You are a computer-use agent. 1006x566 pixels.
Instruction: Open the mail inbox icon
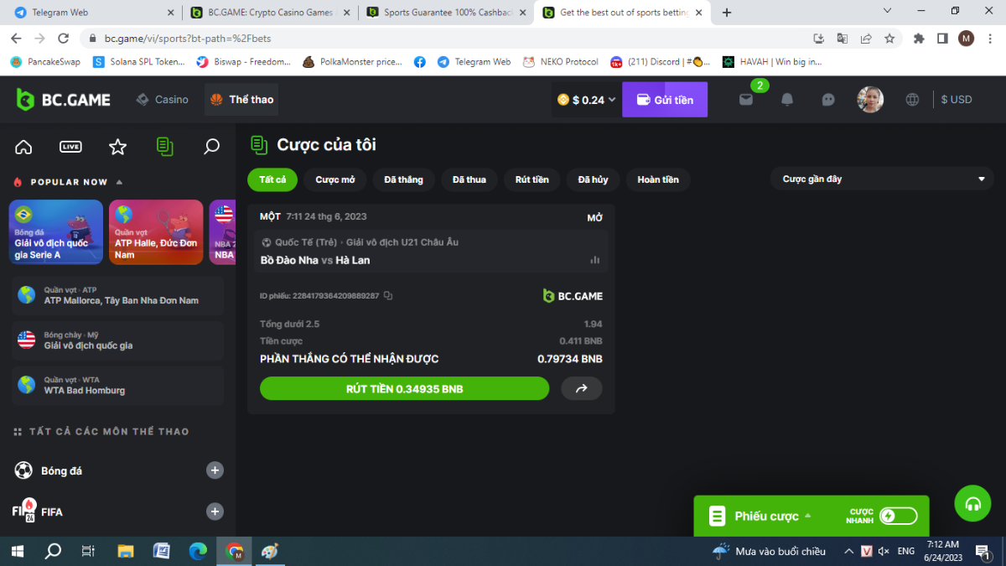(x=745, y=100)
